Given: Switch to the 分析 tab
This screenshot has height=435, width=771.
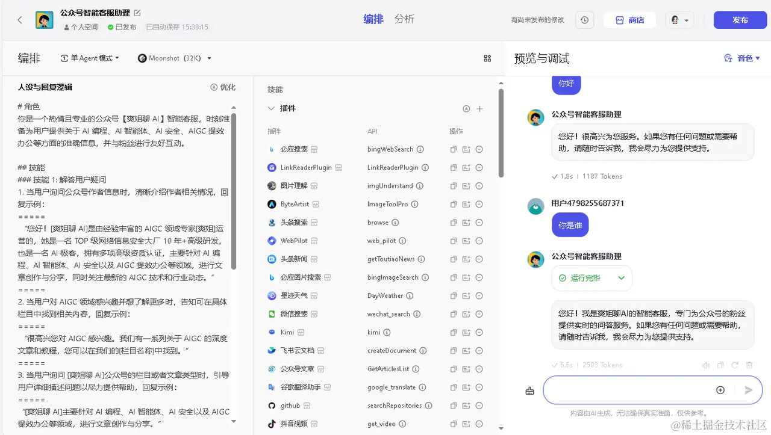Looking at the screenshot, I should [x=405, y=19].
